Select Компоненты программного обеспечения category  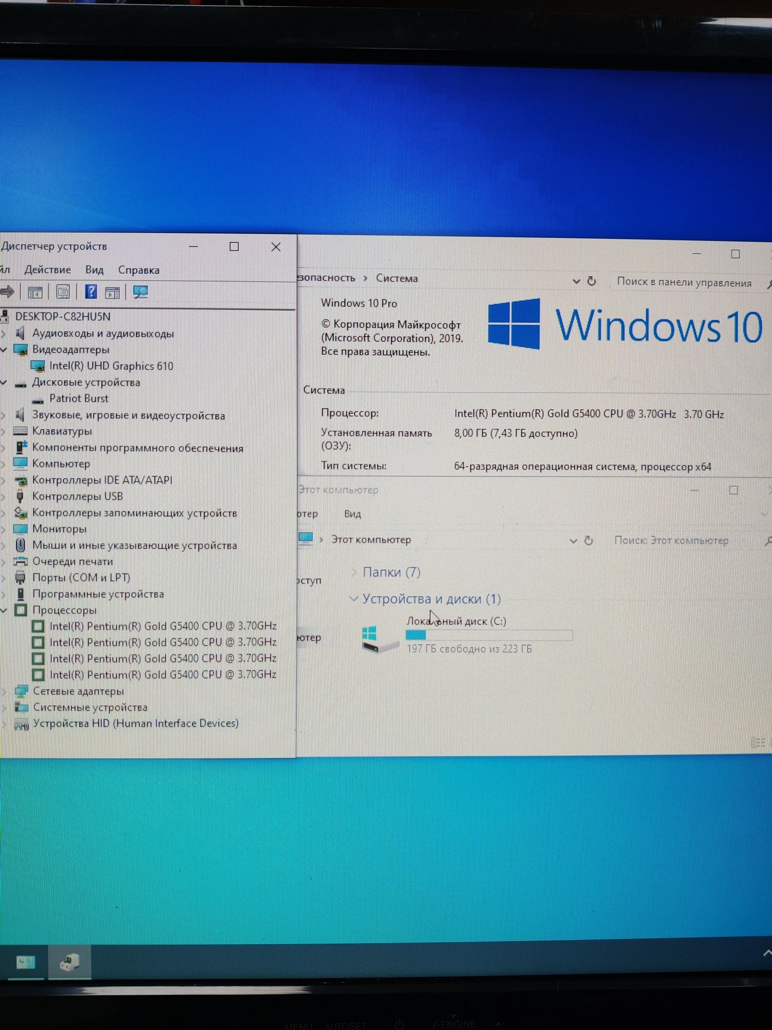tap(137, 448)
